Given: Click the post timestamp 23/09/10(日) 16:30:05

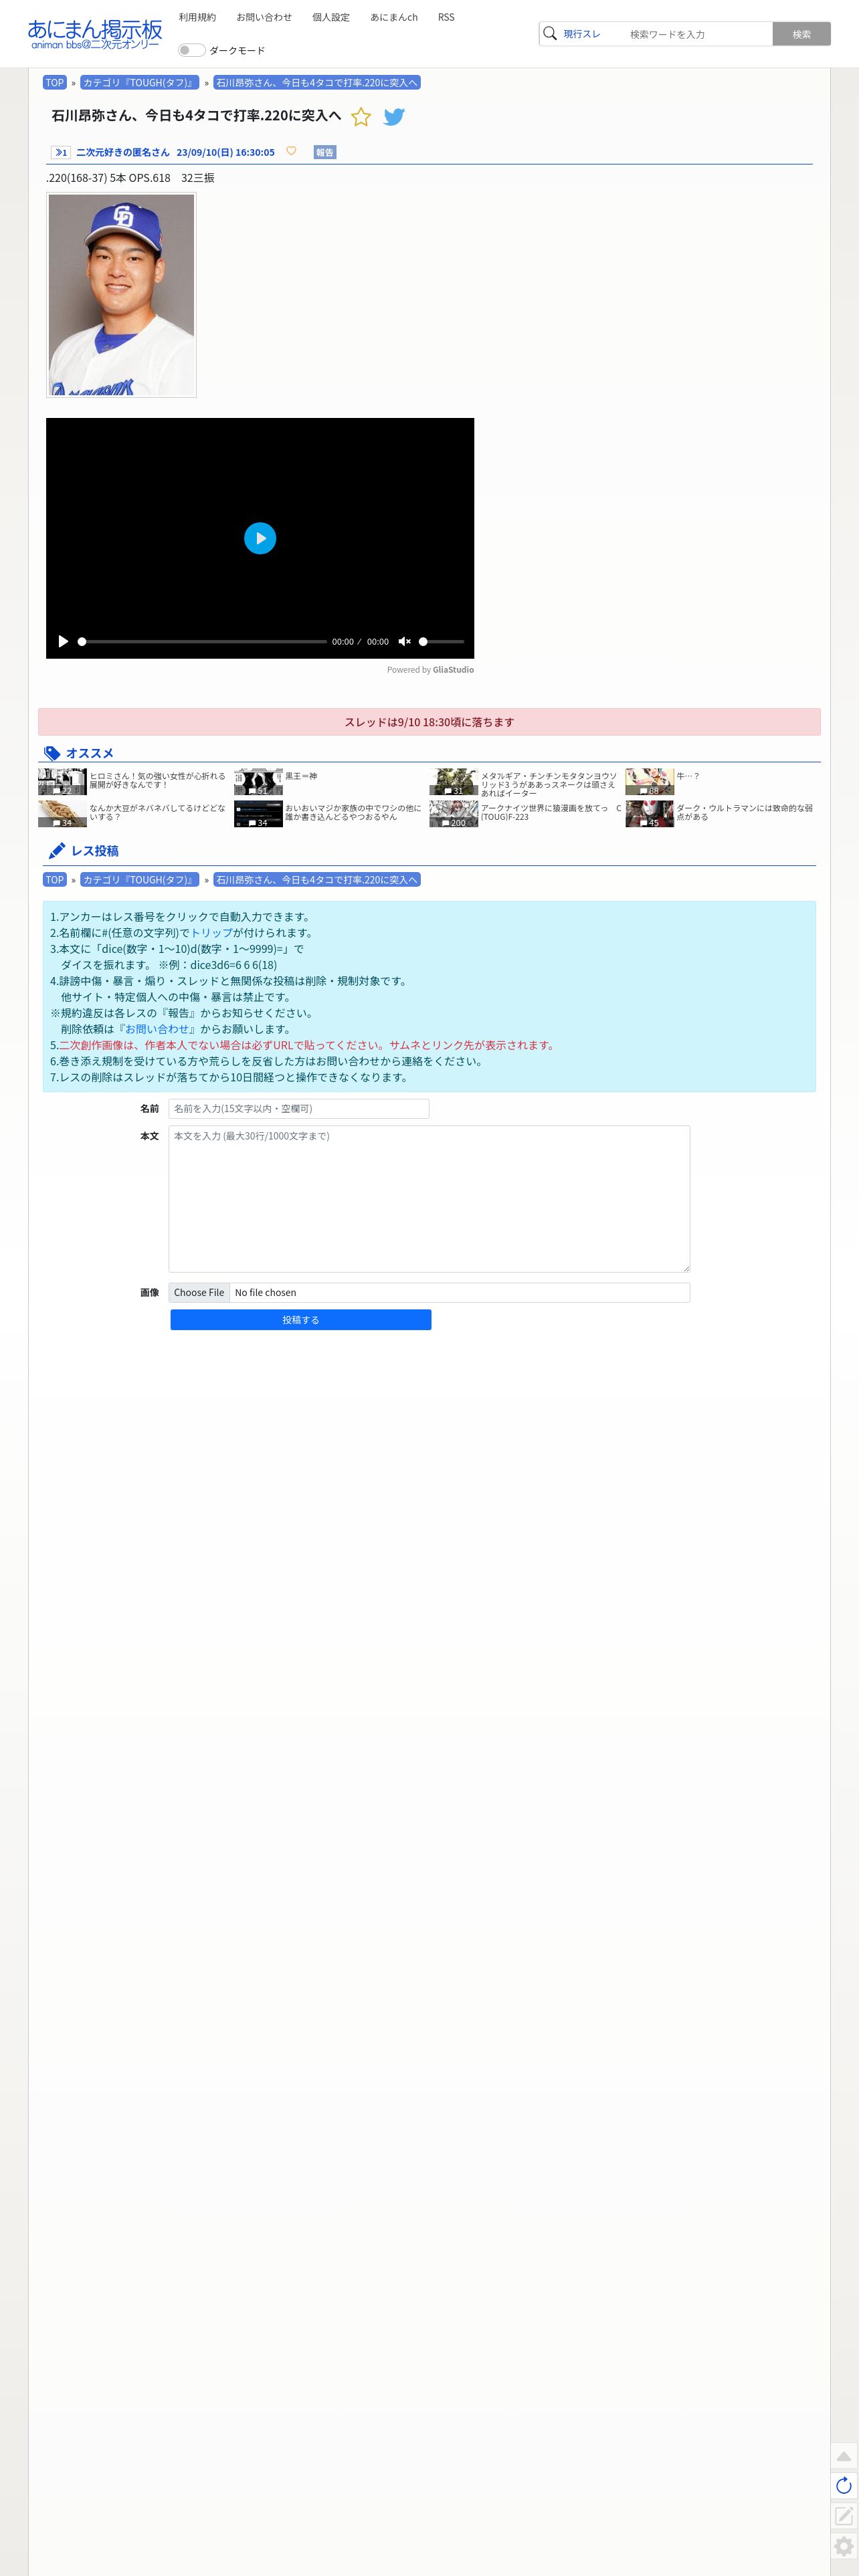Looking at the screenshot, I should click(x=225, y=152).
